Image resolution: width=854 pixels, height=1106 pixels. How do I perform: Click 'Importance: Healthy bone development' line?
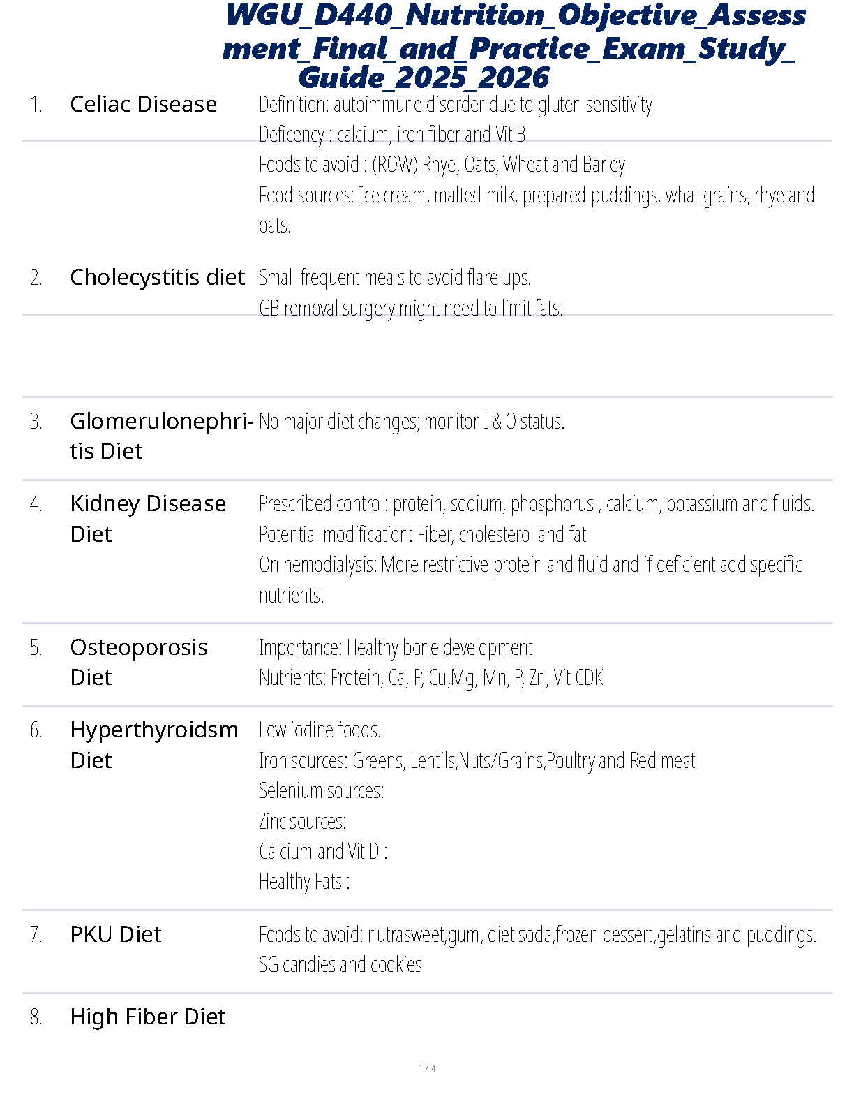coord(395,647)
